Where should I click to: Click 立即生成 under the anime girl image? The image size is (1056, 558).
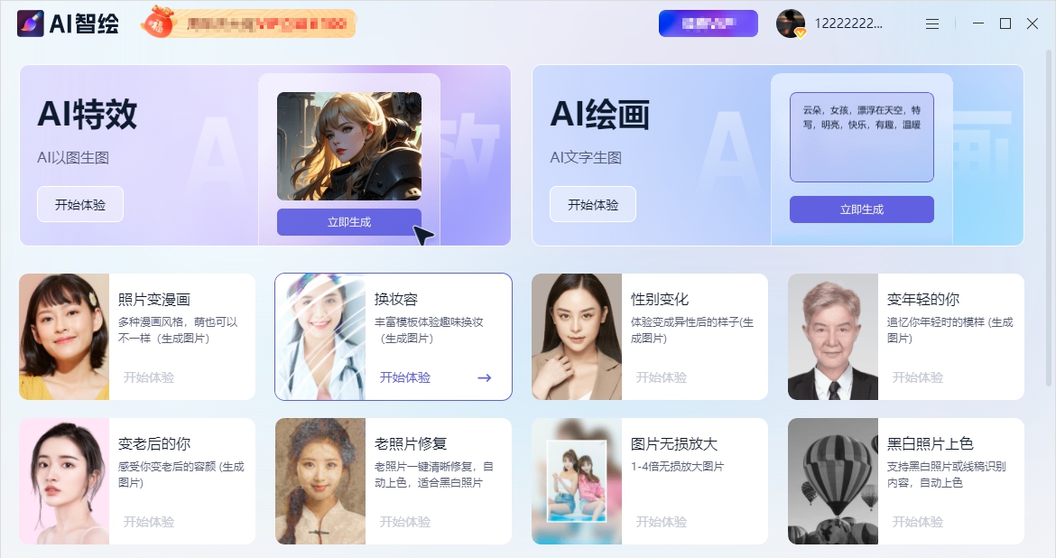click(349, 222)
